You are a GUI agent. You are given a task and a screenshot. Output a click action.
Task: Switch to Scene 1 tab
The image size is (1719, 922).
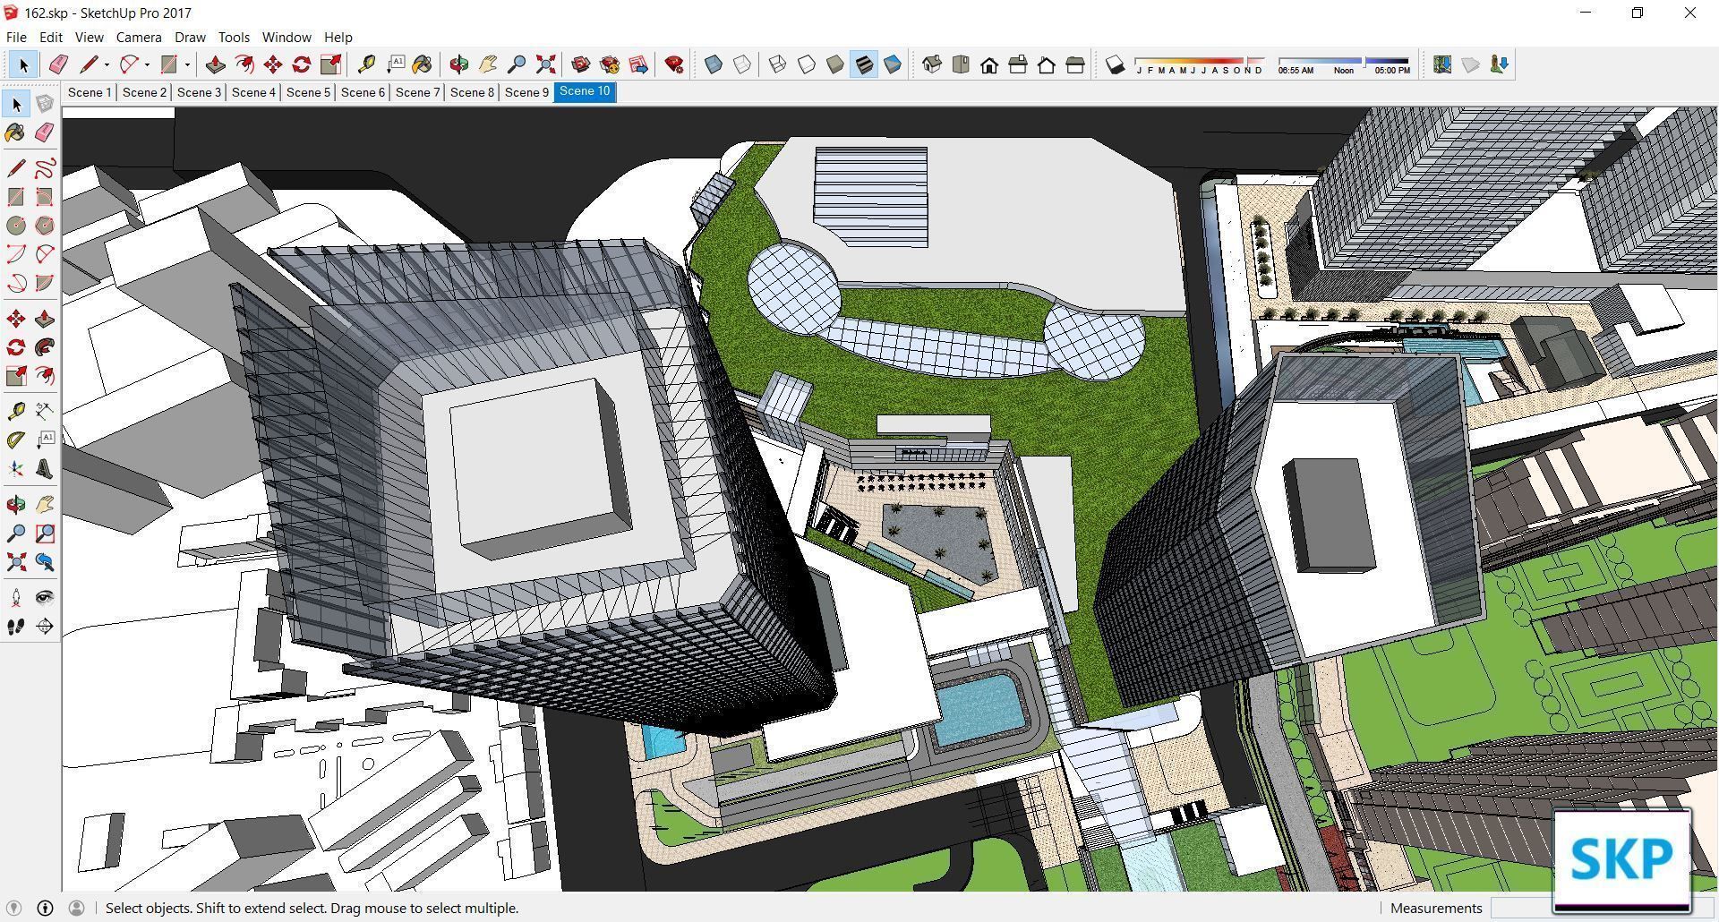click(x=90, y=92)
